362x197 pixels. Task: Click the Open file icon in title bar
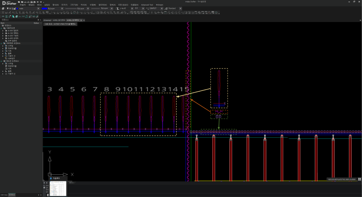[x=22, y=2]
